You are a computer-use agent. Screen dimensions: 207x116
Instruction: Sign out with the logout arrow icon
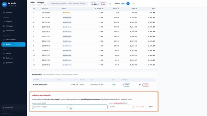pyautogui.click(x=134, y=4)
